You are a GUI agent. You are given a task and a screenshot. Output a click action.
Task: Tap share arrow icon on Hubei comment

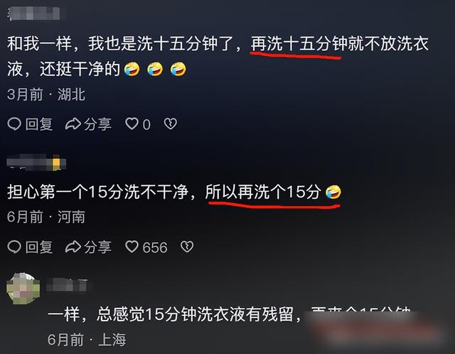pos(73,124)
